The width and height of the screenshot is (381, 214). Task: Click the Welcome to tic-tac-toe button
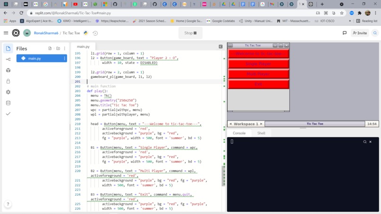point(259,54)
